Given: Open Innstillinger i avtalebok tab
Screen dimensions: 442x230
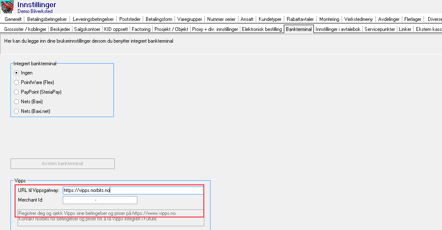Looking at the screenshot, I should pos(338,29).
